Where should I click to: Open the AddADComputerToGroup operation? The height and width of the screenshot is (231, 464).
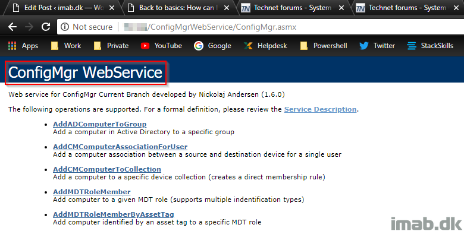100,124
